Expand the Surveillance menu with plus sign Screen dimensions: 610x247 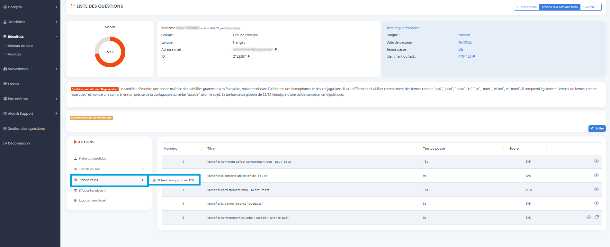[x=56, y=69]
